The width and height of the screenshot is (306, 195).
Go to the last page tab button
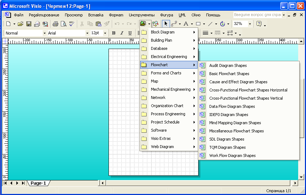pyautogui.click(x=23, y=183)
